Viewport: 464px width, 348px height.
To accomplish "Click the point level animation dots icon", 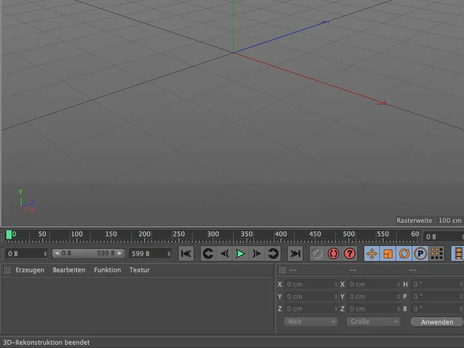I will [x=436, y=252].
